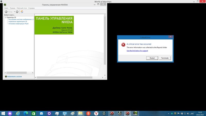Click the network tray icon
This screenshot has width=206, height=116.
185,113
